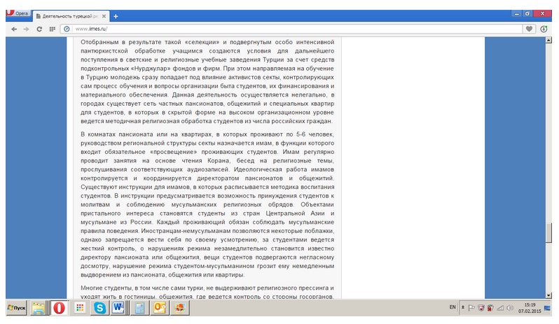Open the red antivirus shield tray icon

[481, 308]
